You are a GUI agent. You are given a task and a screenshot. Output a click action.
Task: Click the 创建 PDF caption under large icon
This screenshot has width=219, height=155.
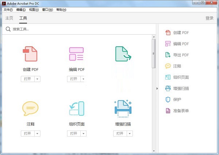click(31, 70)
